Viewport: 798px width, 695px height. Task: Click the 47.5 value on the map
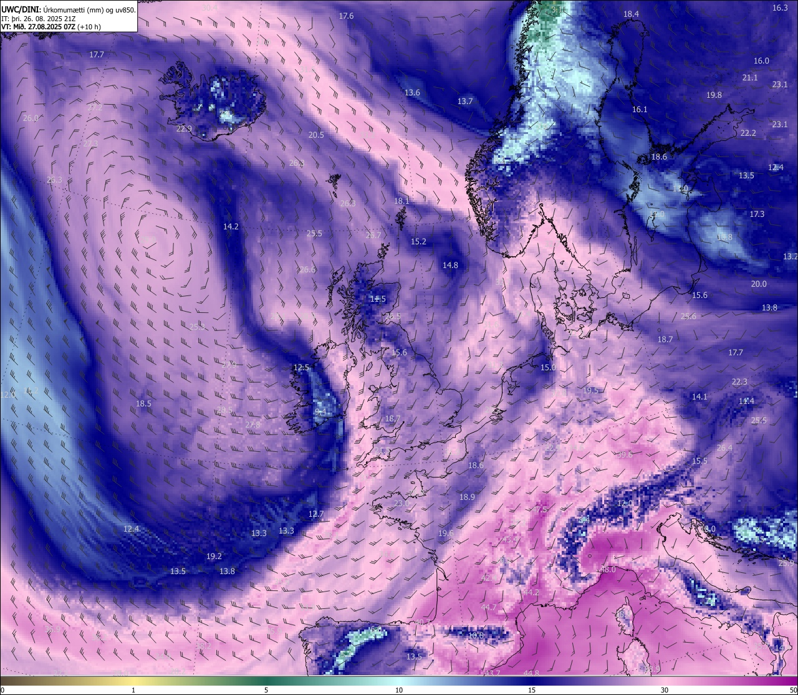coord(539,510)
